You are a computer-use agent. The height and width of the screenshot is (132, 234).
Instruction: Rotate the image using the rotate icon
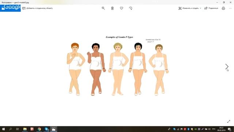point(131,8)
